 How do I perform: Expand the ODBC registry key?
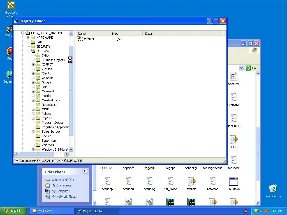click(x=33, y=109)
